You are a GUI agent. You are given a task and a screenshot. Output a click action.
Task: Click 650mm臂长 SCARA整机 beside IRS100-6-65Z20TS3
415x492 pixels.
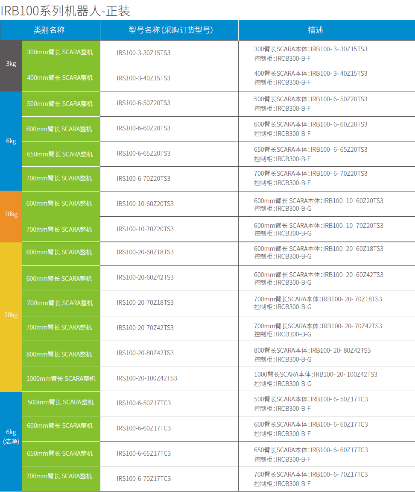tap(61, 154)
